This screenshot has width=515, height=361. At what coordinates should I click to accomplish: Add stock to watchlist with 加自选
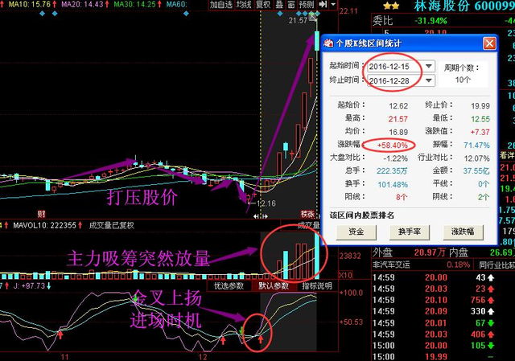point(221,5)
